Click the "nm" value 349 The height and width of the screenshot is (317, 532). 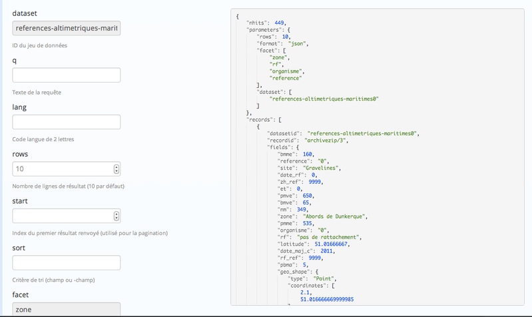301,209
